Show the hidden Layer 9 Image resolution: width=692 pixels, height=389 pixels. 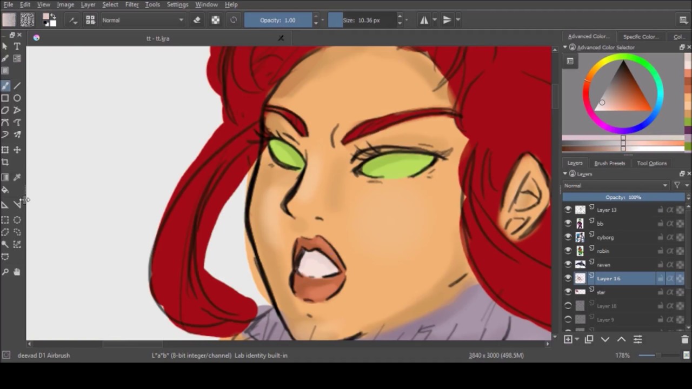click(568, 319)
